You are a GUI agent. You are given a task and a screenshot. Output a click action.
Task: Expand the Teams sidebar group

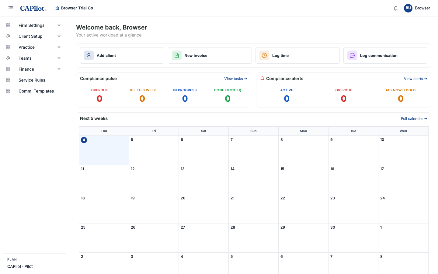click(x=33, y=58)
